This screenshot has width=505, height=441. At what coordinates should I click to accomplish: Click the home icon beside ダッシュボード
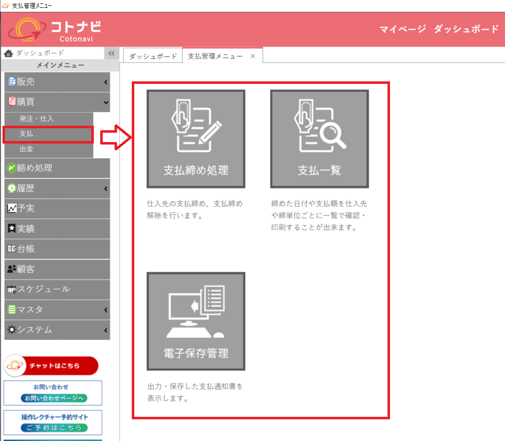[8, 53]
